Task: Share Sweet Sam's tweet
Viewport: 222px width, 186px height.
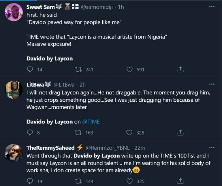Action: click(x=180, y=69)
